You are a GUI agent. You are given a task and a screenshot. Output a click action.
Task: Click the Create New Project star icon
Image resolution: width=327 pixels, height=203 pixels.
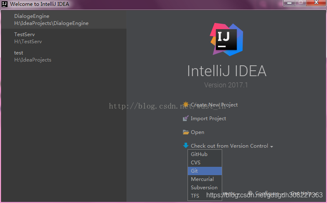click(x=185, y=104)
